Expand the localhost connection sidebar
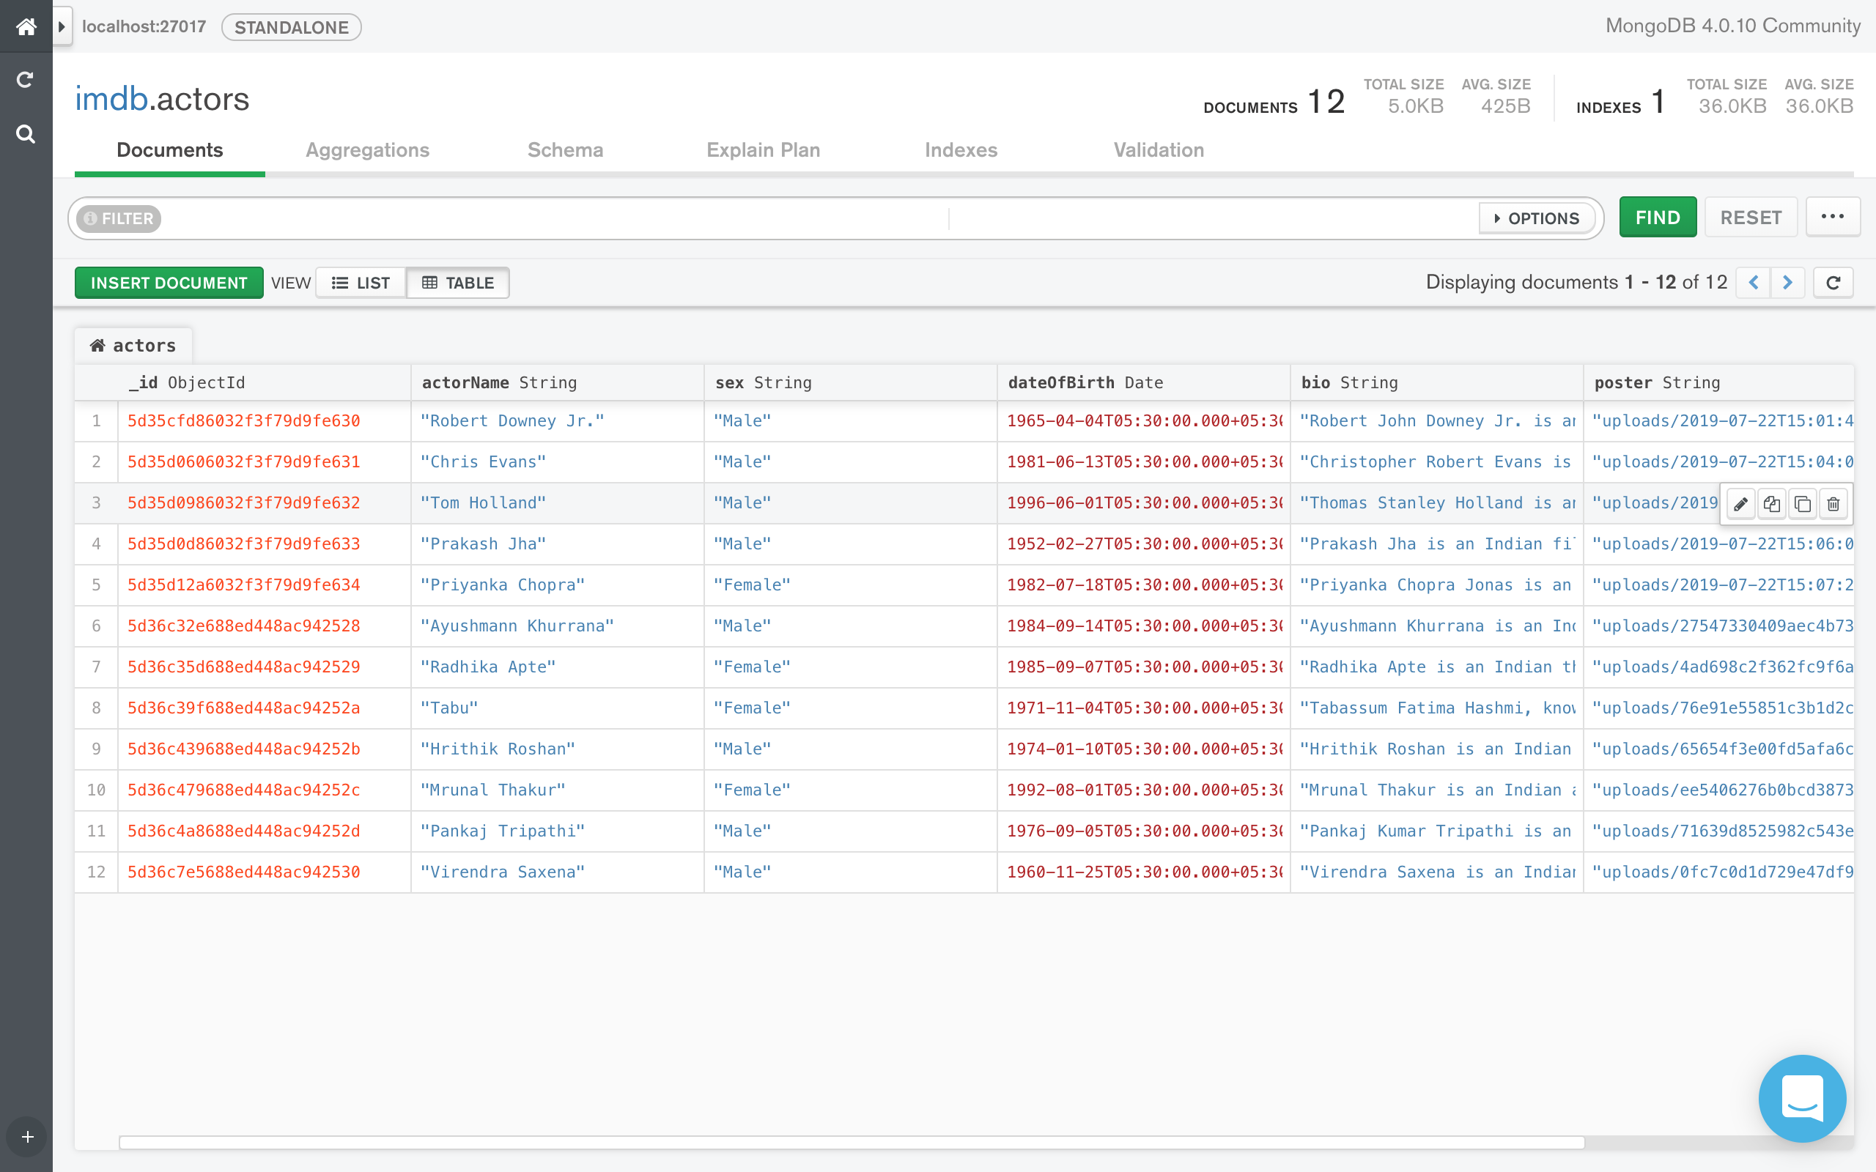Image resolution: width=1876 pixels, height=1172 pixels. 61,26
